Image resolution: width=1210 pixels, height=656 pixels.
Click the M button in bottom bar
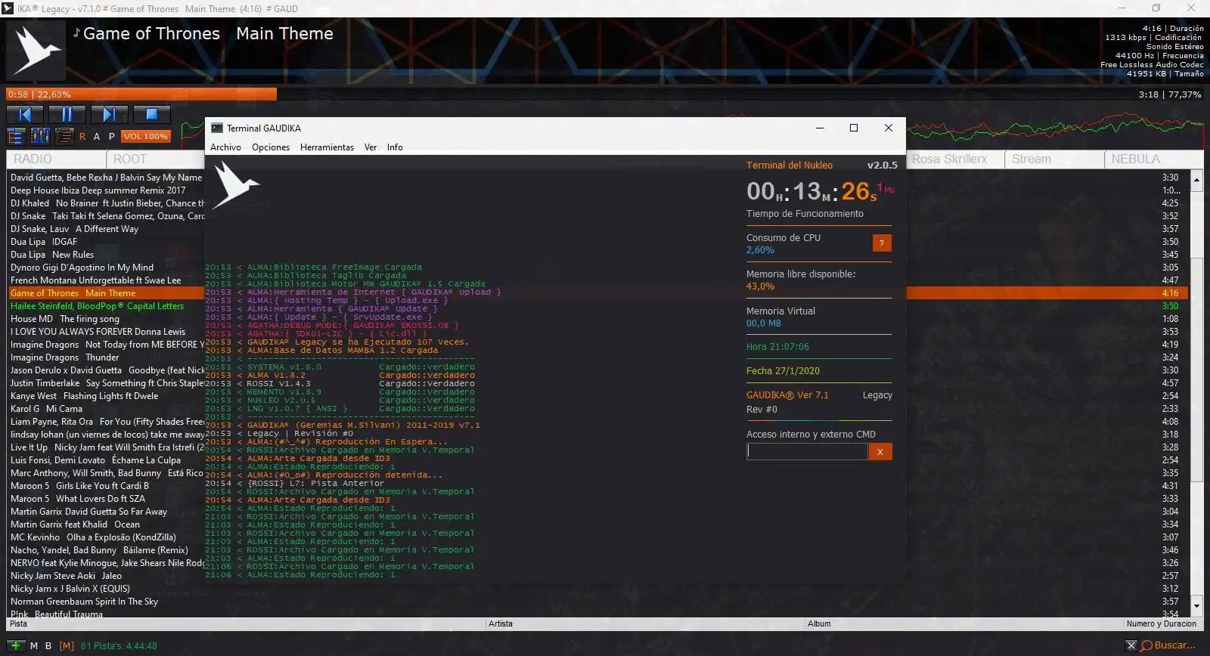[x=34, y=646]
